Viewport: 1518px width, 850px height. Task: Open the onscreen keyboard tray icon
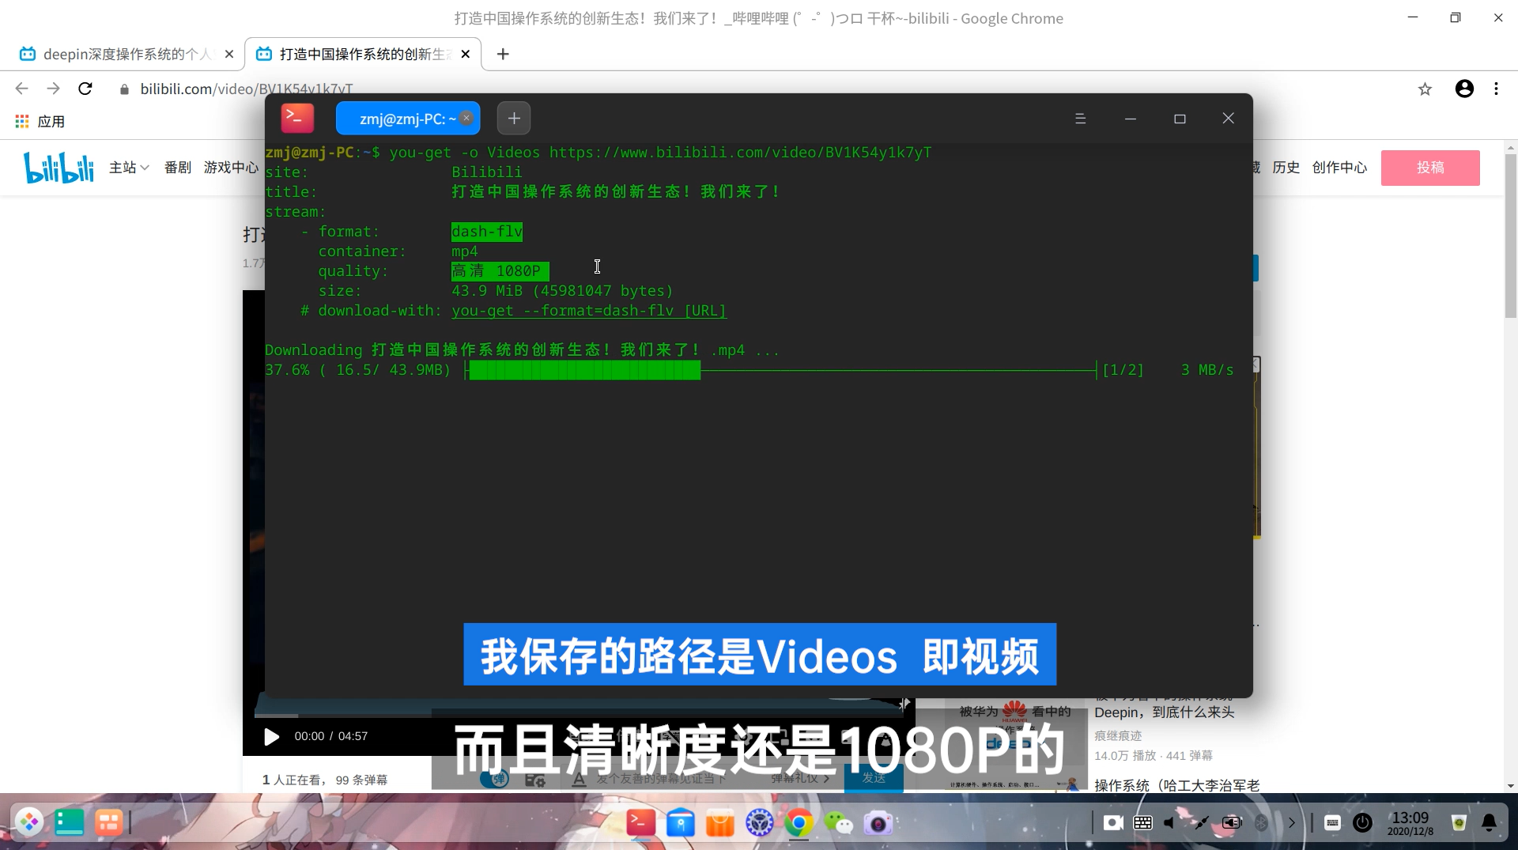[x=1142, y=823]
